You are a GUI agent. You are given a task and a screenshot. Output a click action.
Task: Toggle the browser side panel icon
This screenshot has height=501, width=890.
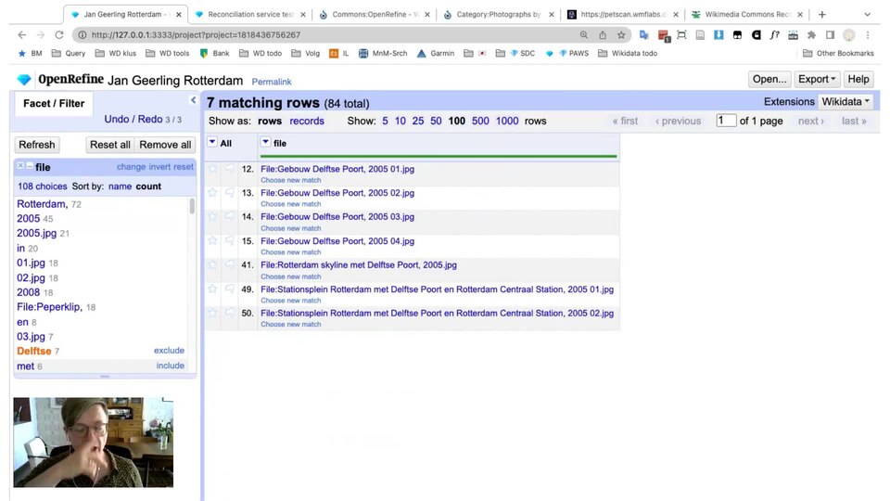coord(830,35)
